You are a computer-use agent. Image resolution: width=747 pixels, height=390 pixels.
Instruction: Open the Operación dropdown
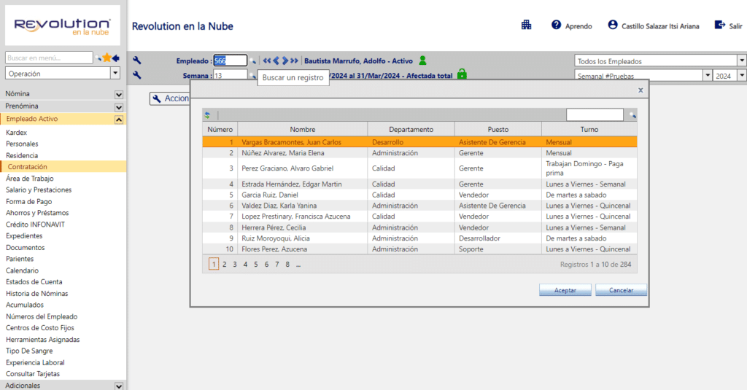115,74
